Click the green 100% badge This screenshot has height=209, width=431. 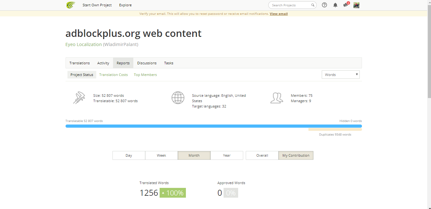pyautogui.click(x=173, y=193)
